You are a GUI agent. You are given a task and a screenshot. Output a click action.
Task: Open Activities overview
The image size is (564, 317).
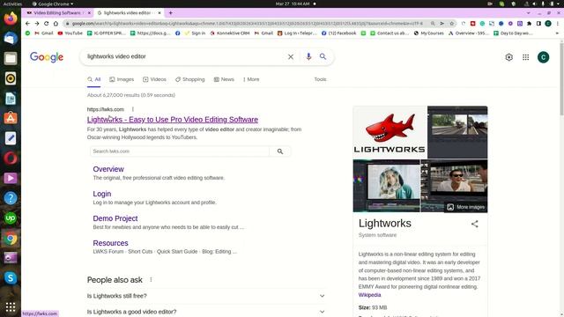[12, 4]
